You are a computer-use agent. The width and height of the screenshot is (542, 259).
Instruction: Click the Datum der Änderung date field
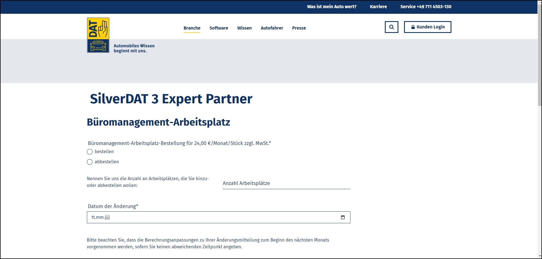pyautogui.click(x=214, y=217)
